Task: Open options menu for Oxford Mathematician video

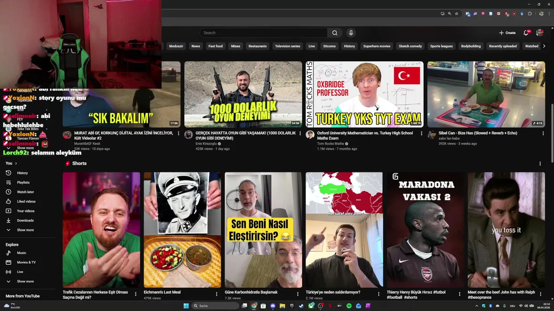Action: tap(422, 133)
